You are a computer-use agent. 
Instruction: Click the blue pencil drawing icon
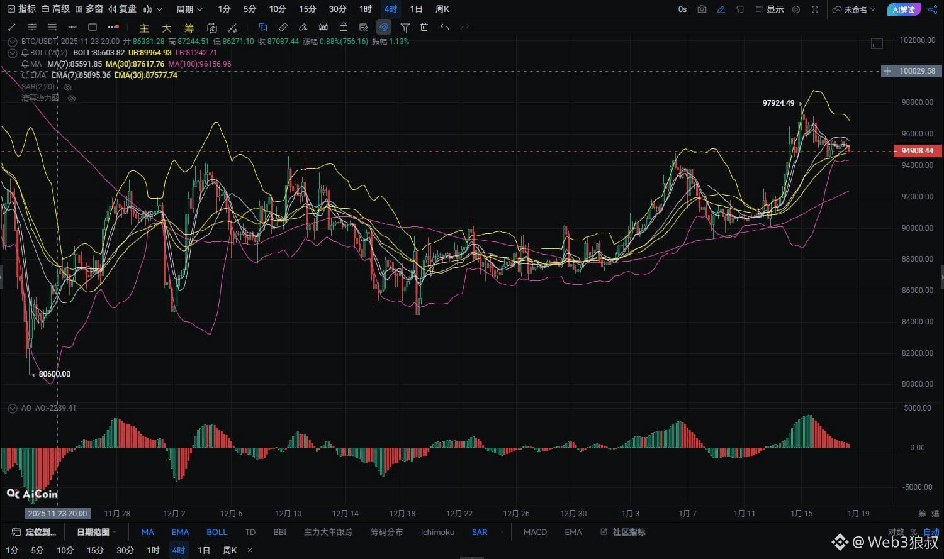(x=721, y=9)
